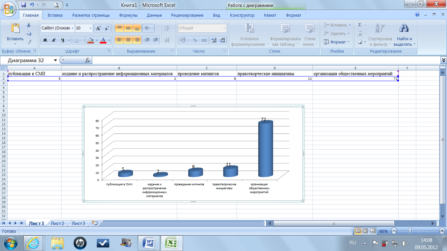Open the Вставка ribbon tab
This screenshot has height=251, width=447.
tap(55, 15)
